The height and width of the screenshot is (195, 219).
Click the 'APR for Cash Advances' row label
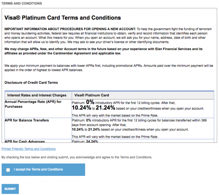(25, 141)
